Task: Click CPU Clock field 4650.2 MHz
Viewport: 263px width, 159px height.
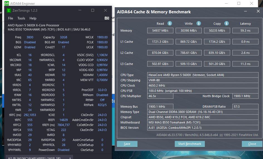Action: click(203, 85)
